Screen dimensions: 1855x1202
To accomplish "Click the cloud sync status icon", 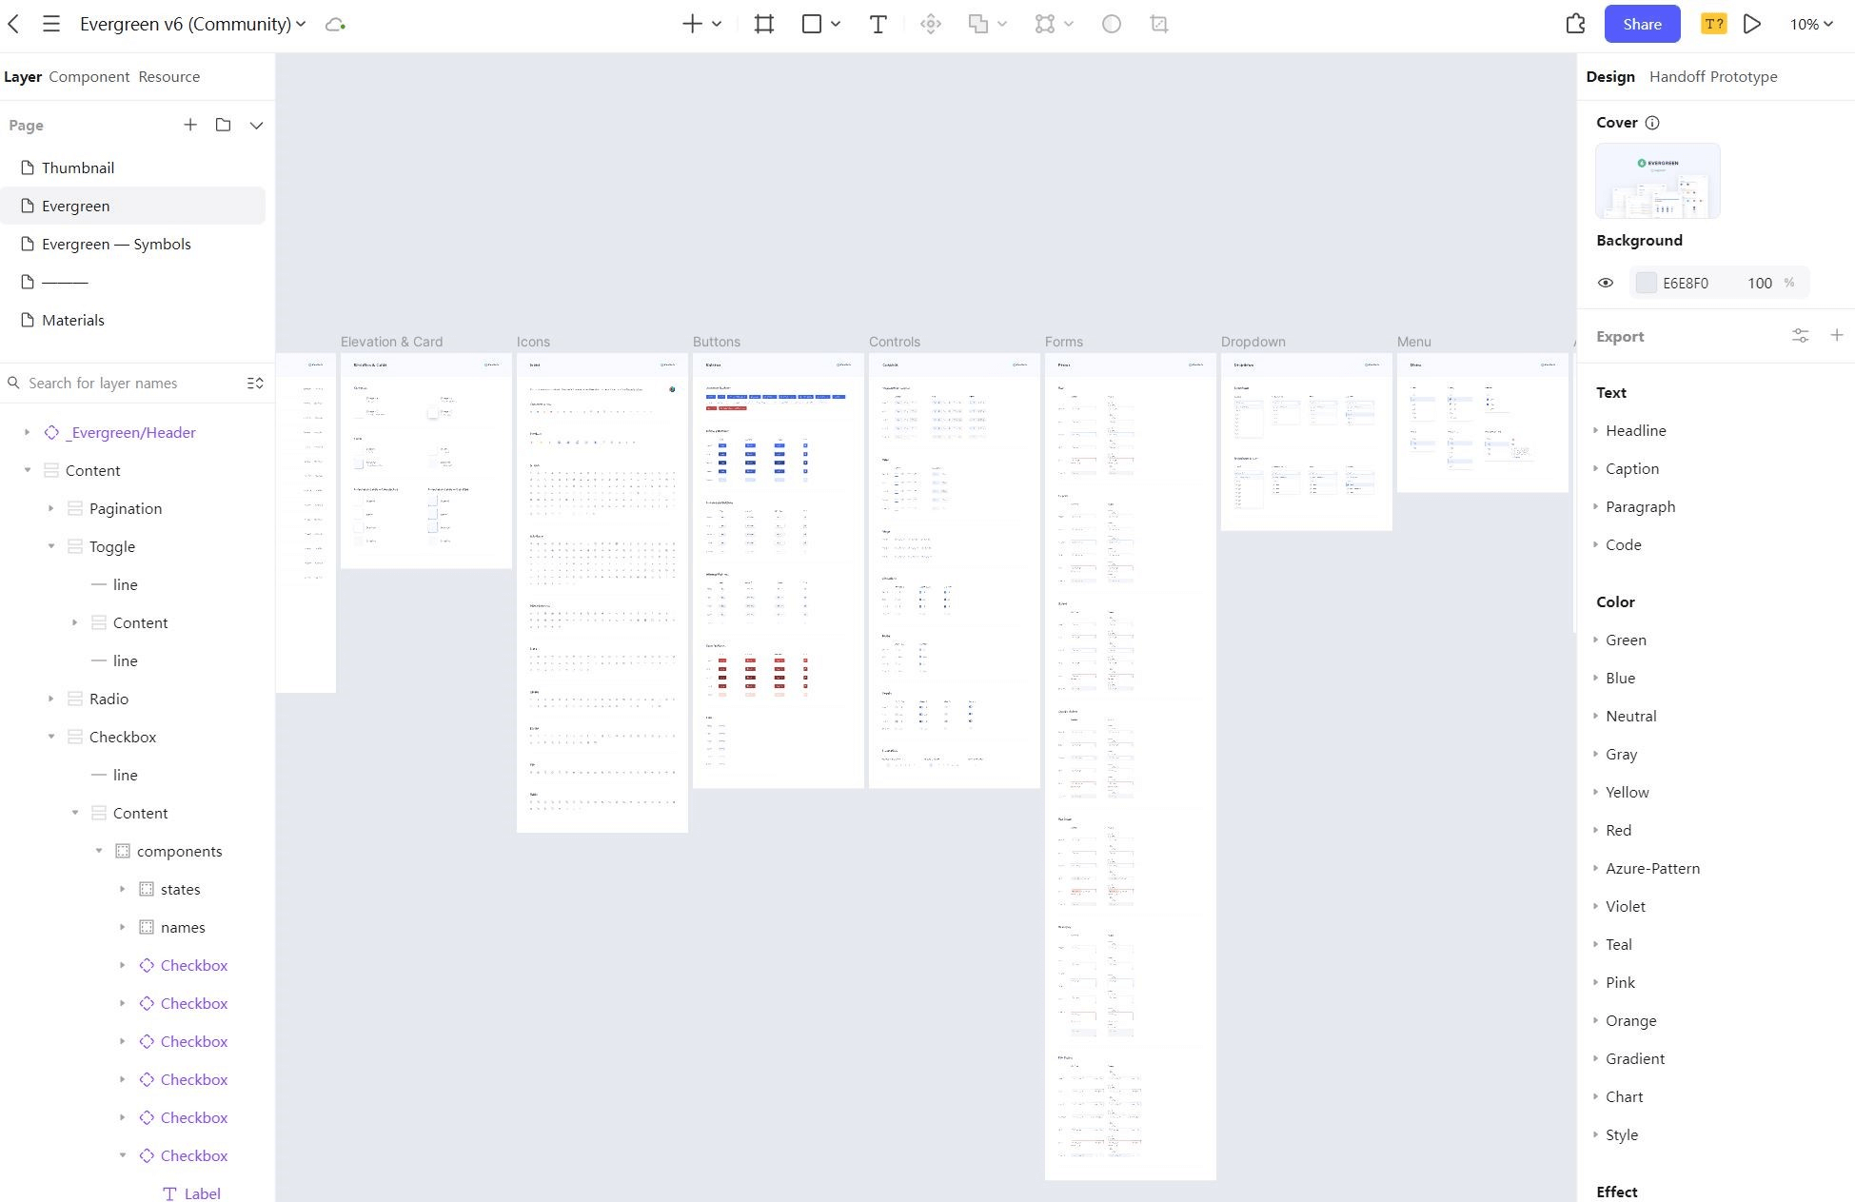I will click(x=335, y=25).
